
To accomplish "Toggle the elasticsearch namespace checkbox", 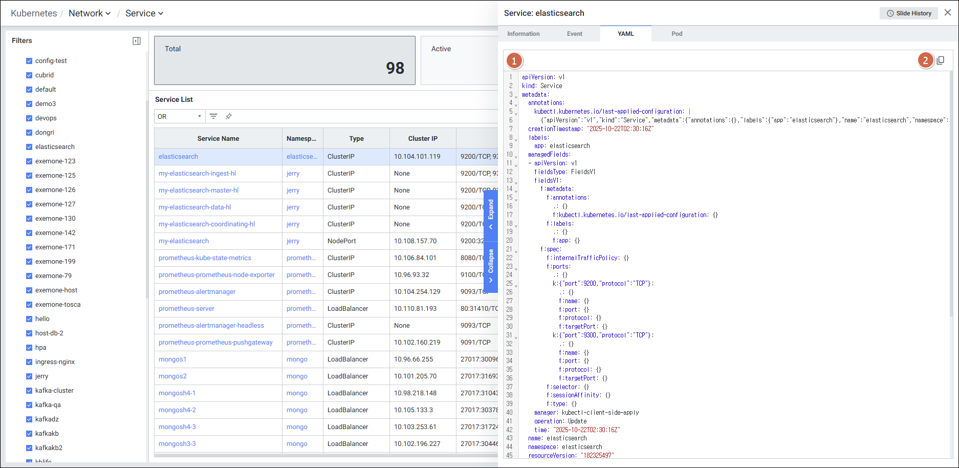I will (29, 147).
